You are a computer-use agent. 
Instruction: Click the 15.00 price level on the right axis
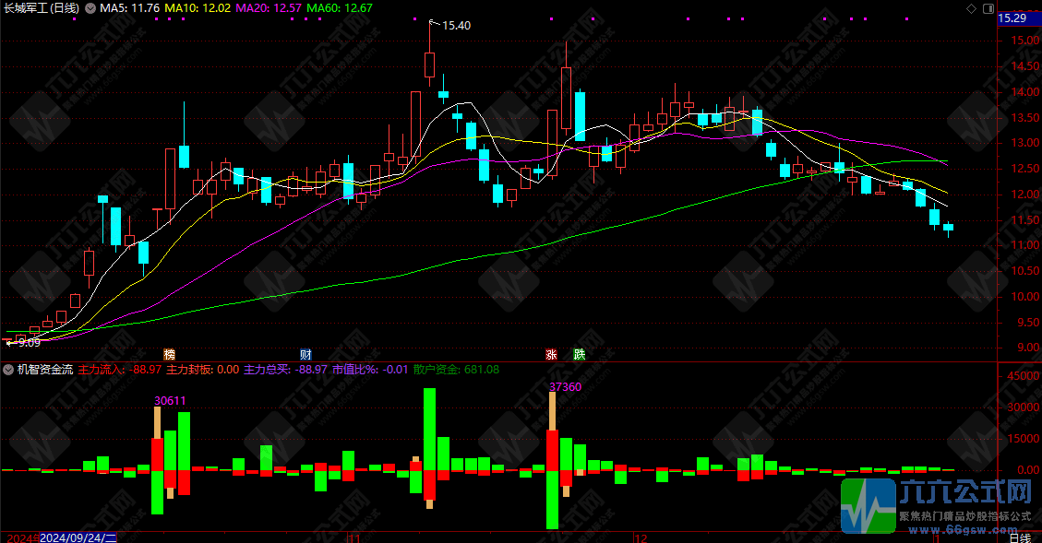[1024, 41]
